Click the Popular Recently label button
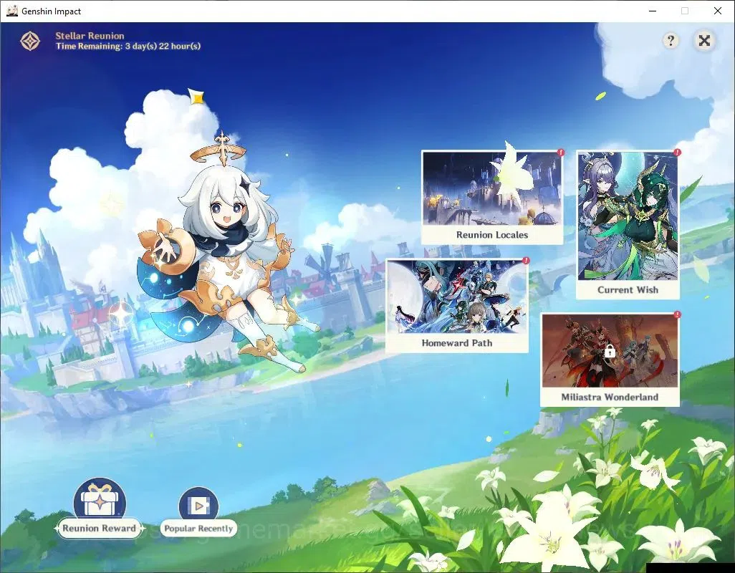735x573 pixels. (x=198, y=529)
